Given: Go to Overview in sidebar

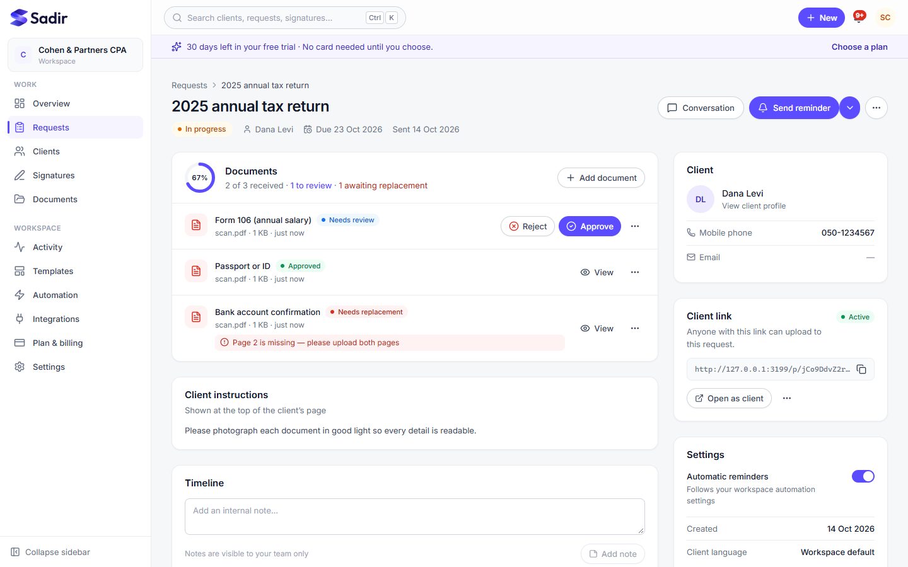Looking at the screenshot, I should (x=75, y=103).
